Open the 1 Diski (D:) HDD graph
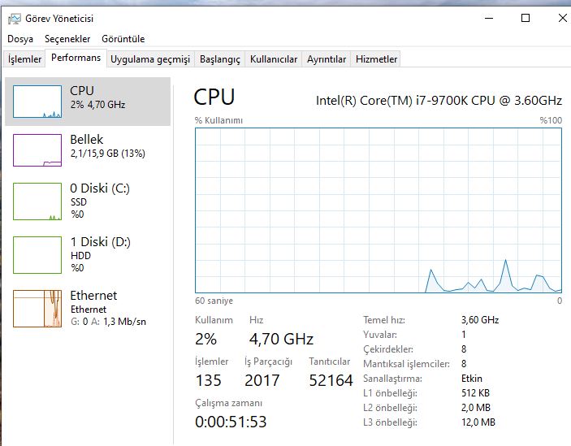The height and width of the screenshot is (446, 571). click(37, 254)
